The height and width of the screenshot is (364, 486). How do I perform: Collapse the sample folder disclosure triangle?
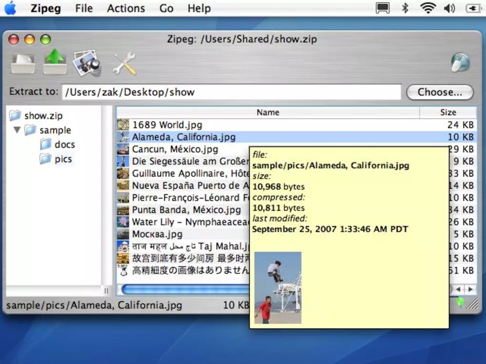click(17, 130)
